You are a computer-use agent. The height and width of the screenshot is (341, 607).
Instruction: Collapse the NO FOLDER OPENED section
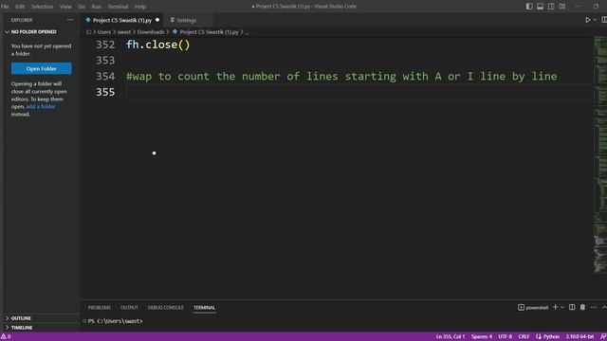34,31
